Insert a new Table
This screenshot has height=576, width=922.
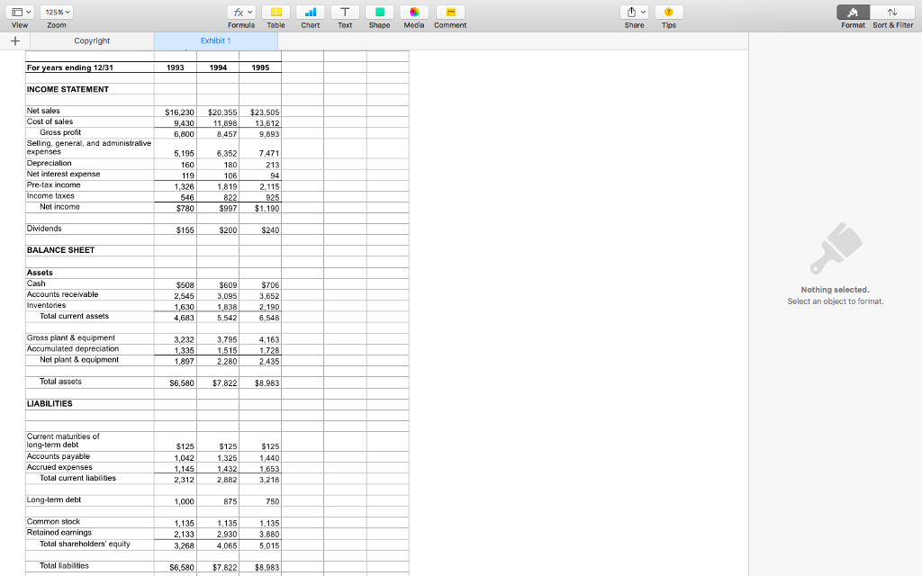276,15
